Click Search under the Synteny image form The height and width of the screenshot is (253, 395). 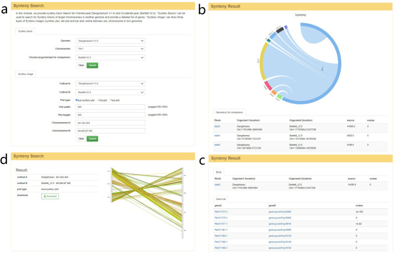click(x=93, y=139)
